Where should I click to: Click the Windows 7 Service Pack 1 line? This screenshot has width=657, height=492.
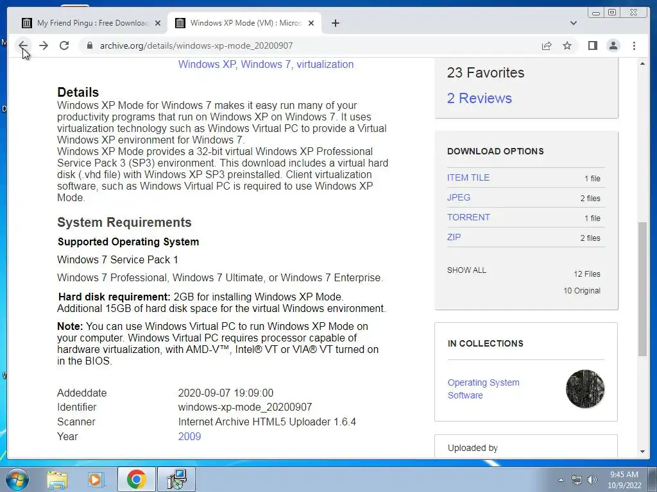(x=117, y=260)
